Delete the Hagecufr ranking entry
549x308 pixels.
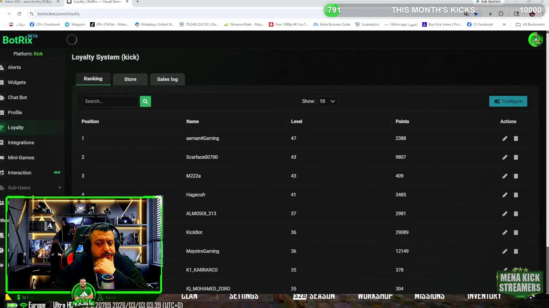(516, 195)
